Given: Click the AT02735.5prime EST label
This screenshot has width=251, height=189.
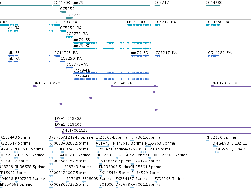Looking at the screenshot, I should tap(75, 155).
